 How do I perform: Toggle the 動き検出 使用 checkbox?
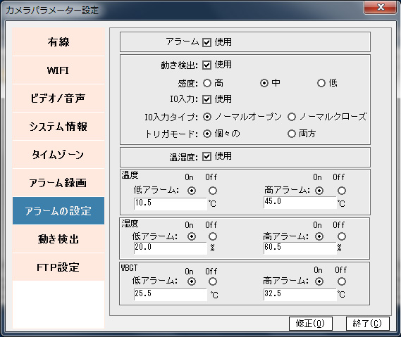tap(206, 65)
